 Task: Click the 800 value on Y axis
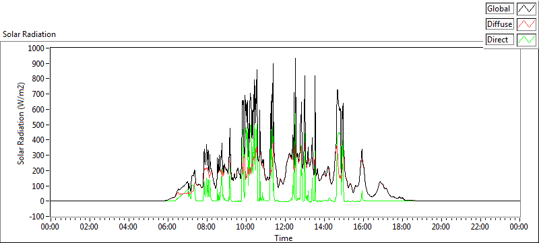[x=38, y=79]
